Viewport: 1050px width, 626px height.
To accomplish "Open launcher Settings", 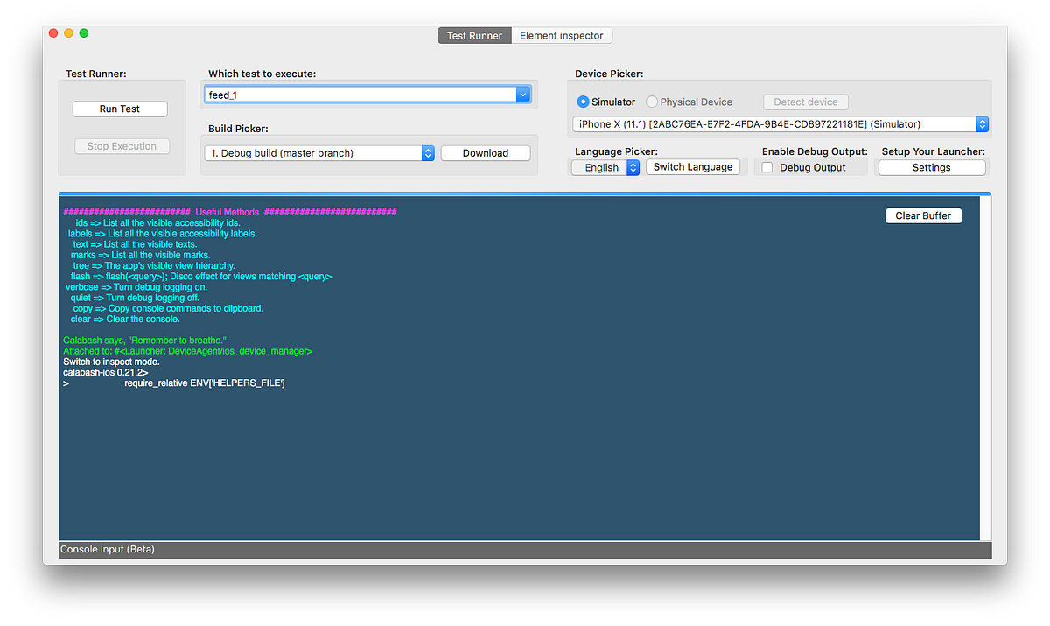I will click(931, 166).
